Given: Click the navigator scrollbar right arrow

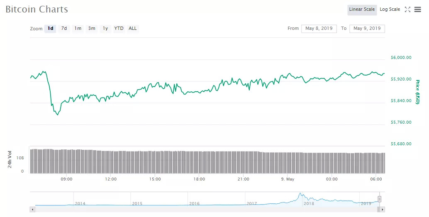Looking at the screenshot, I should click(383, 210).
